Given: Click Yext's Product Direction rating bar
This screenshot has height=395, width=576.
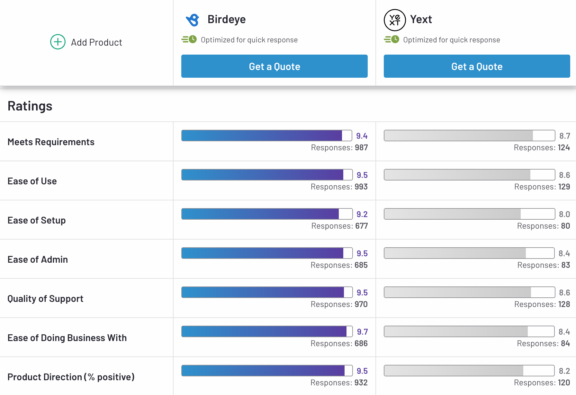Looking at the screenshot, I should tap(469, 371).
